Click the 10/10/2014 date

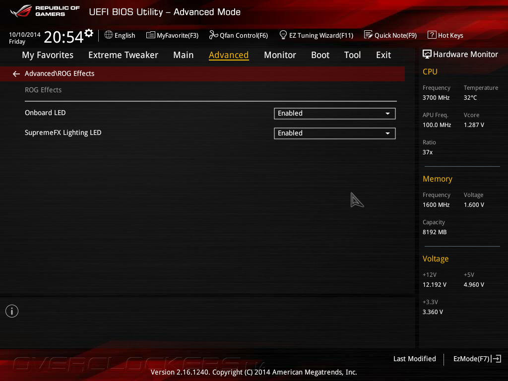pos(25,35)
